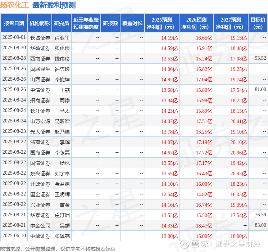Image resolution: width=268 pixels, height=252 pixels.
Task: Select the 华鑫证券 institution cell
Action: (x=40, y=48)
